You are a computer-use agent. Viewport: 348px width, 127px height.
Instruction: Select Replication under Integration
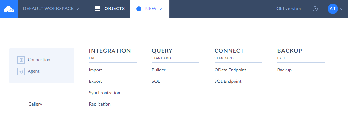(100, 104)
